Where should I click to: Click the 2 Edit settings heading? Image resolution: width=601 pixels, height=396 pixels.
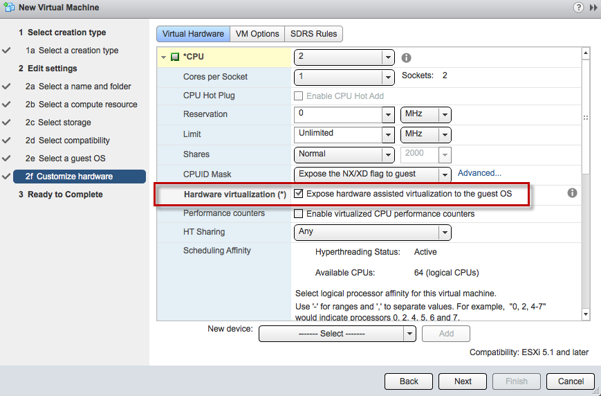point(48,69)
